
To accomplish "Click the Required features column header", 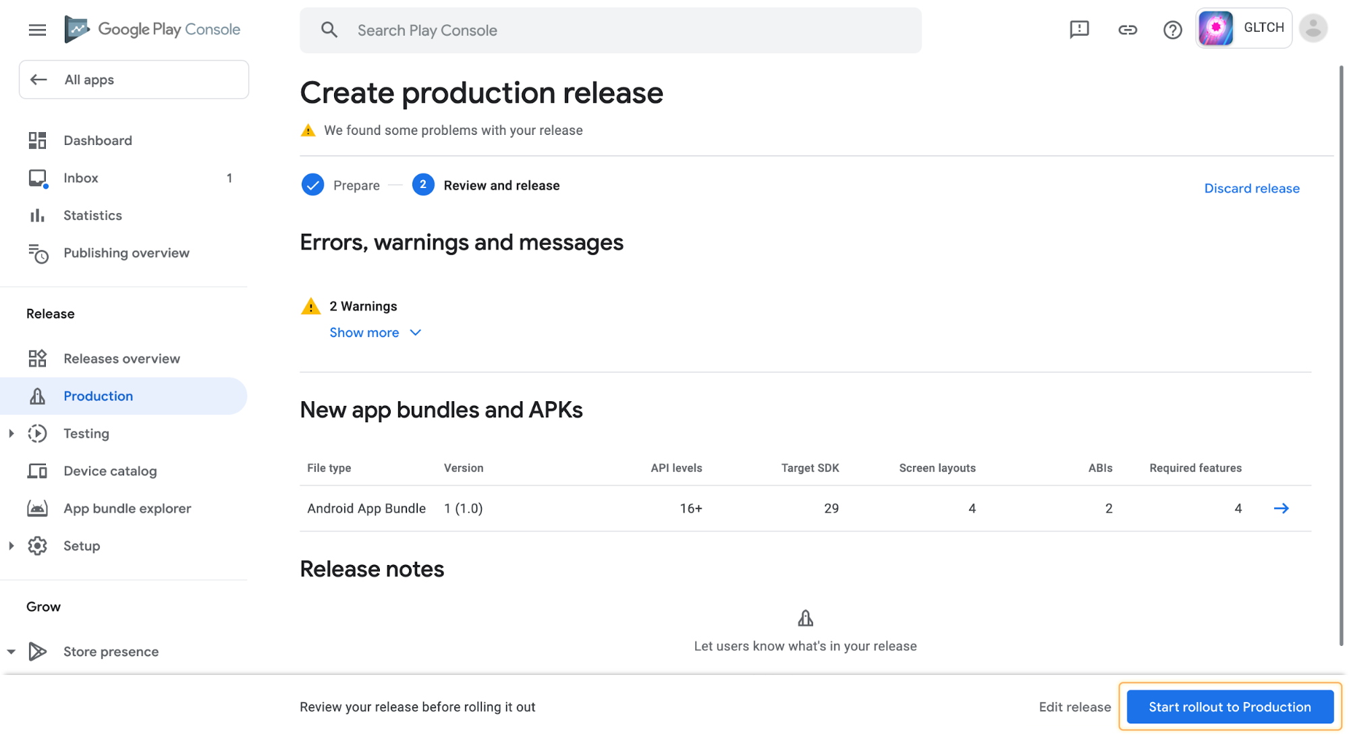I will coord(1195,468).
